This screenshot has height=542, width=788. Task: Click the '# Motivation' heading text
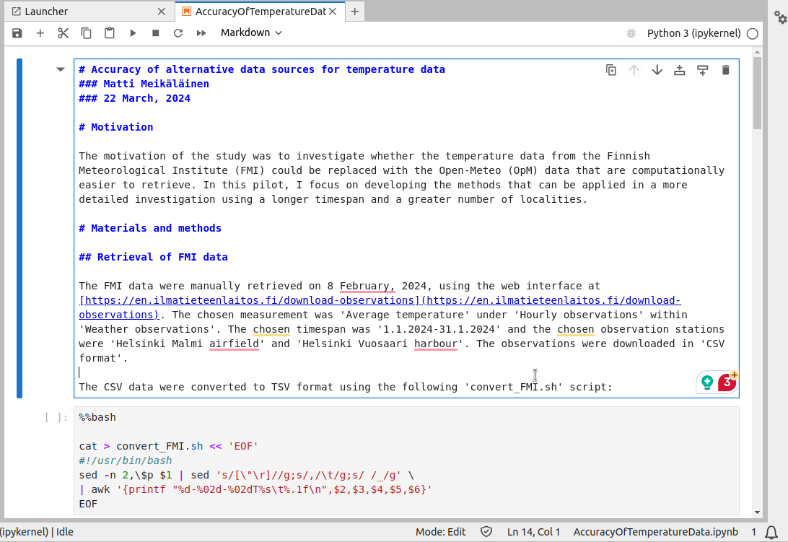point(116,127)
